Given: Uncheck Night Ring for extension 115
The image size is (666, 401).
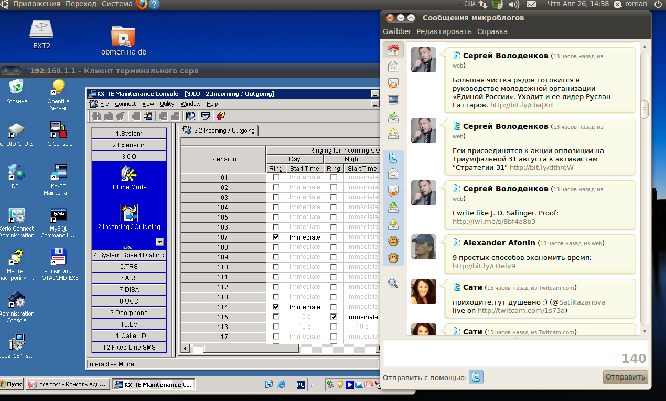Looking at the screenshot, I should coord(333,317).
